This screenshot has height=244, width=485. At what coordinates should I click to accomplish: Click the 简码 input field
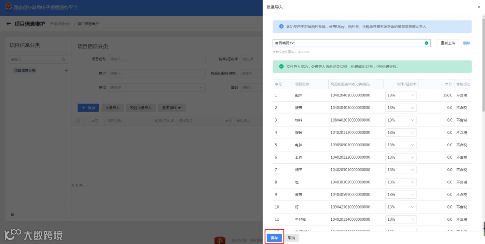point(251,87)
